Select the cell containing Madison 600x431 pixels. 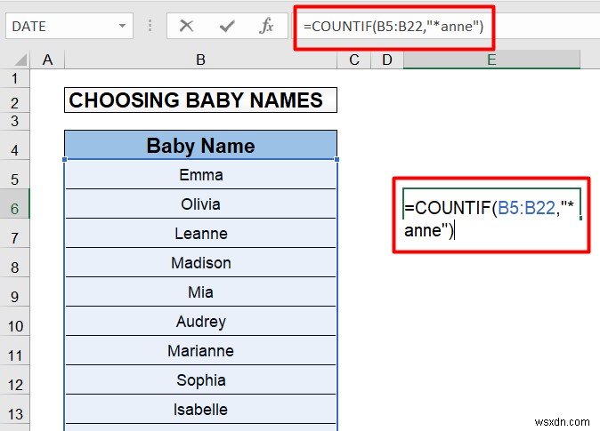coord(200,263)
